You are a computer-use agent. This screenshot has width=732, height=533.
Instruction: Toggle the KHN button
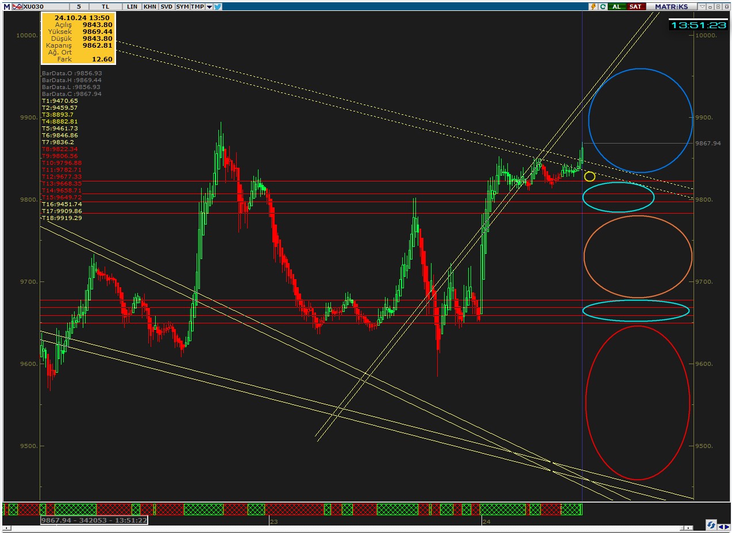click(149, 6)
